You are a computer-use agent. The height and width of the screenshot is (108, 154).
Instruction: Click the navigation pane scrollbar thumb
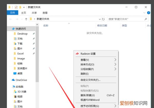coord(37,54)
